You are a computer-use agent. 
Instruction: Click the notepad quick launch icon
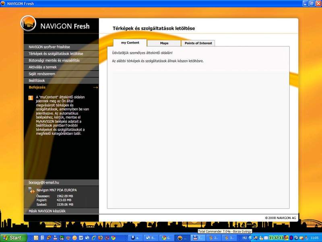(42, 238)
